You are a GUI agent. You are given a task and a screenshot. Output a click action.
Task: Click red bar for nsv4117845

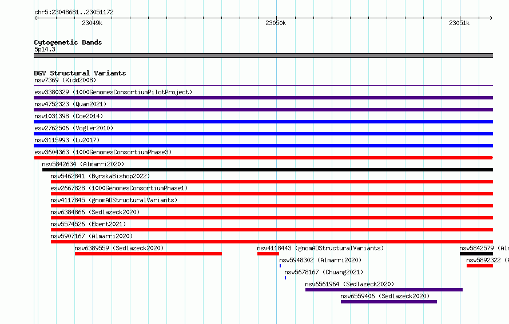(272, 206)
